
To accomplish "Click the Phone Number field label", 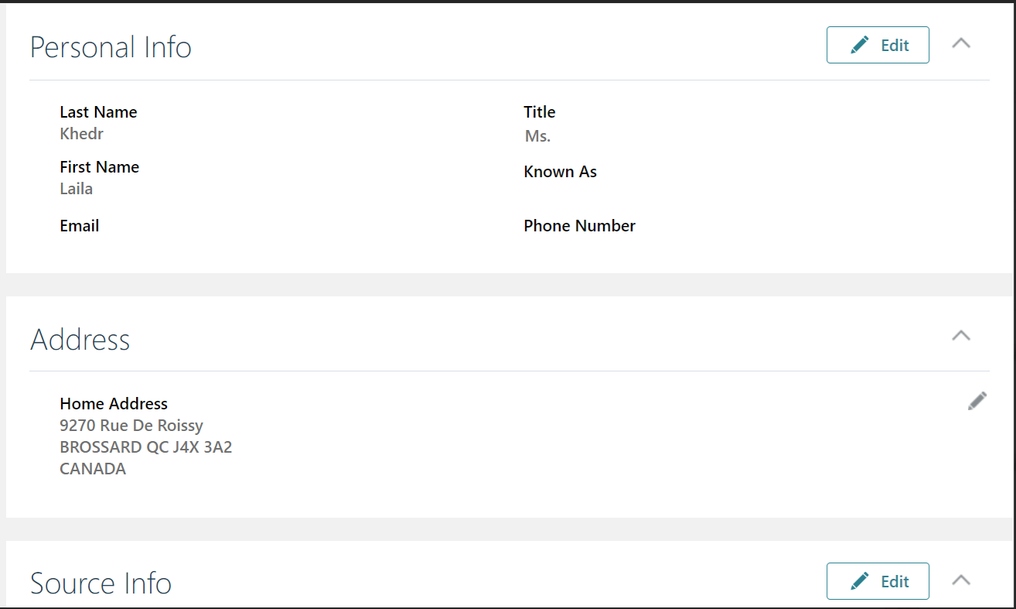I will coord(579,225).
